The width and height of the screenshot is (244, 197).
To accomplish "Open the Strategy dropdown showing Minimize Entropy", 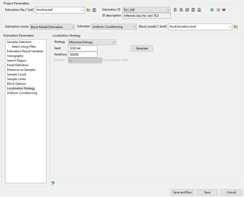I will 92,42.
